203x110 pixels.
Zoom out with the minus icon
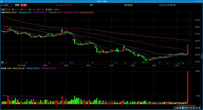click(x=197, y=108)
